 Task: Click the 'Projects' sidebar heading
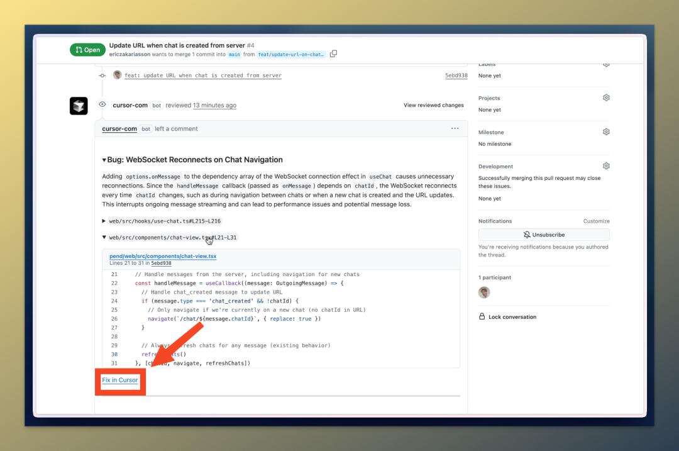click(x=489, y=98)
